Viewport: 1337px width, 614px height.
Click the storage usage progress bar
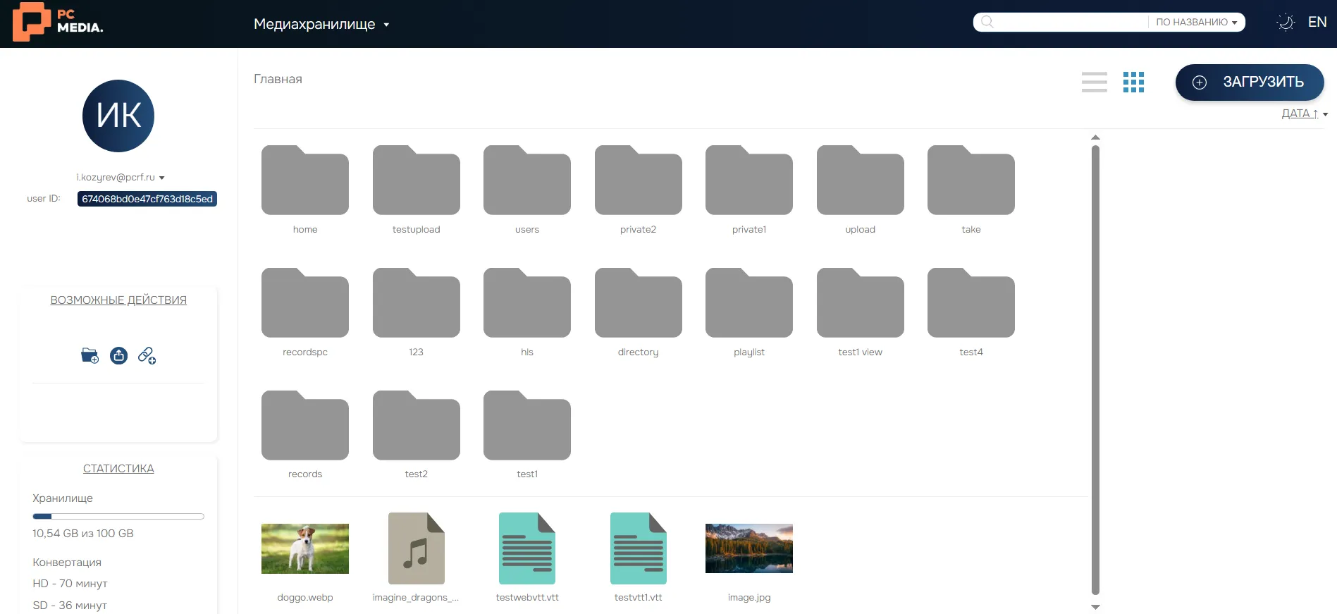click(118, 517)
